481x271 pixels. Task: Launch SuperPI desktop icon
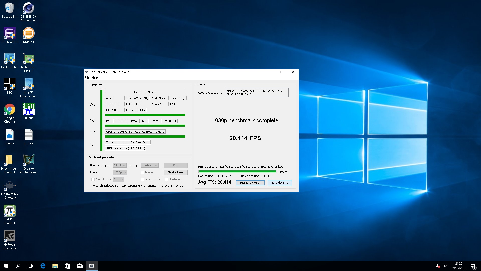click(x=28, y=111)
